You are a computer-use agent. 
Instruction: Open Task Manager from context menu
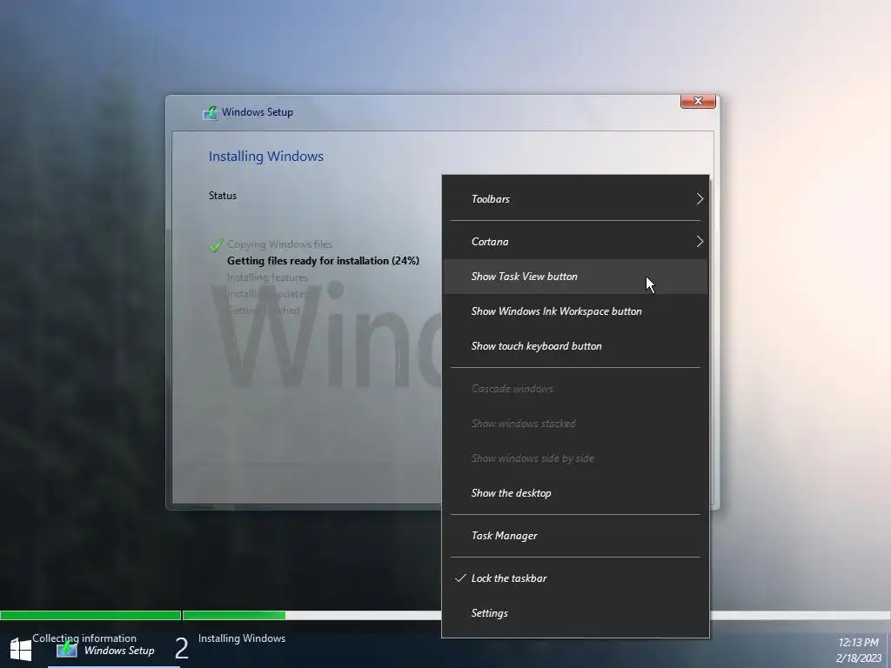tap(575, 536)
